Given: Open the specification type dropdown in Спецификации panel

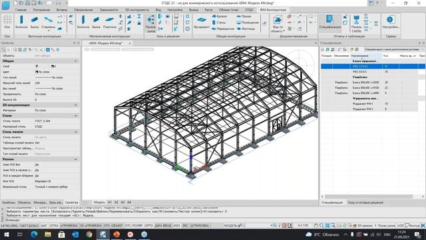Looking at the screenshot, I should [x=394, y=49].
